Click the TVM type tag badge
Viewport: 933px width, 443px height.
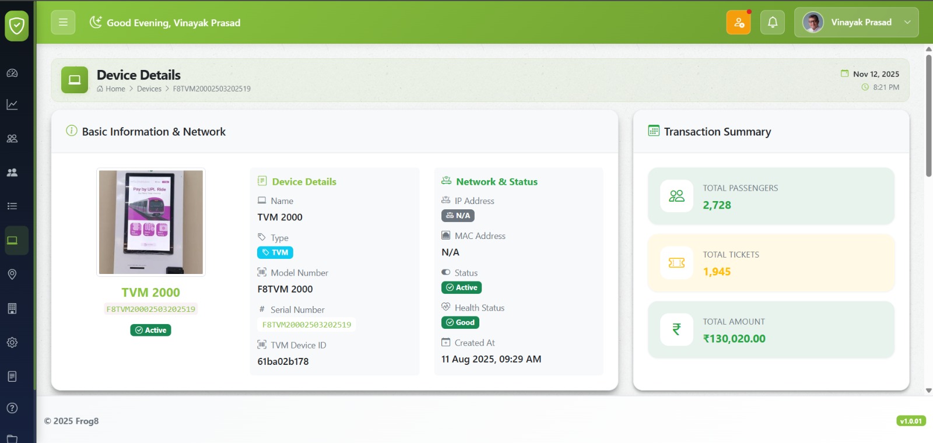(275, 252)
